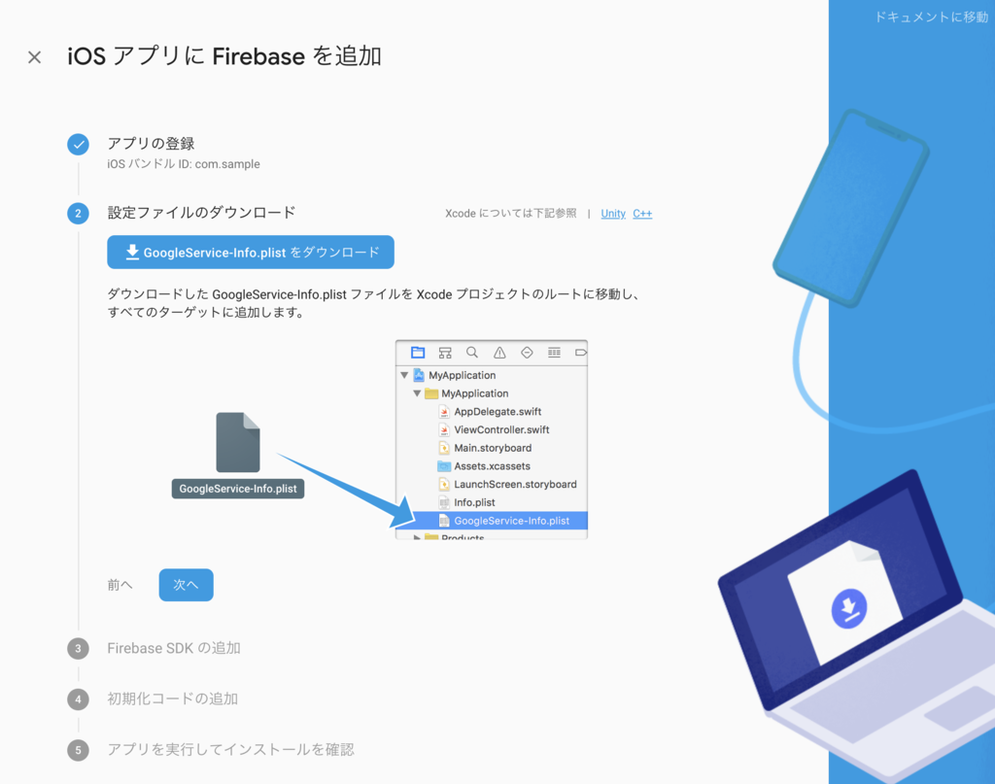Viewport: 995px width, 784px height.
Task: Click the Xcode については下記参照 text
Action: [x=511, y=214]
